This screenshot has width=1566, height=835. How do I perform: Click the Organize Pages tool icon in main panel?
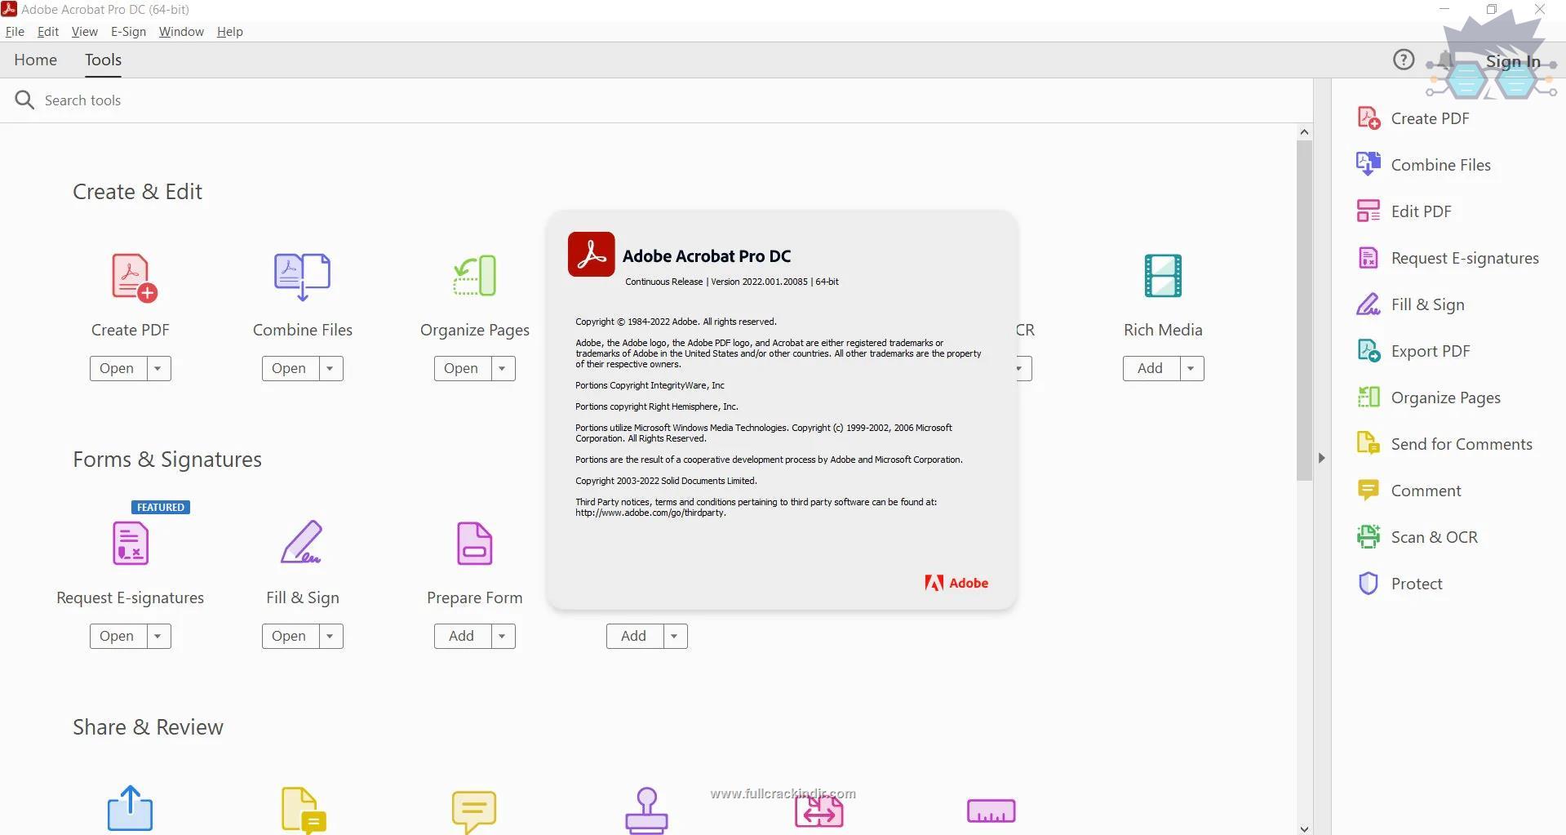coord(475,276)
